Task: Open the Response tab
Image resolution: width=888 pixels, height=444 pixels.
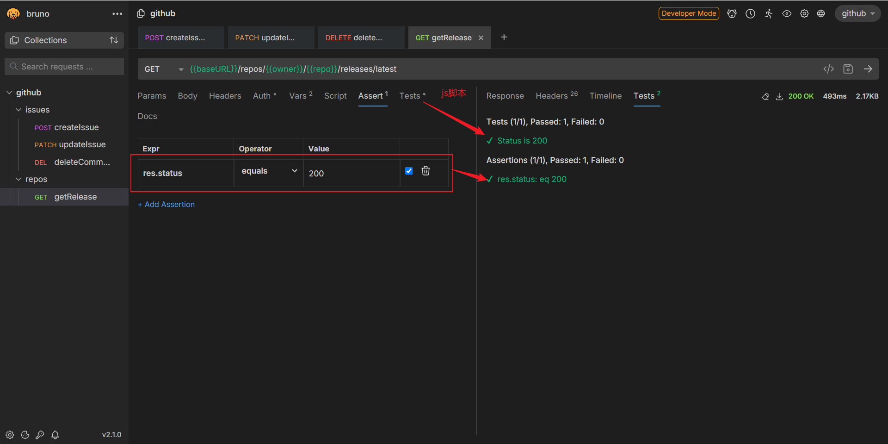Action: [505, 96]
